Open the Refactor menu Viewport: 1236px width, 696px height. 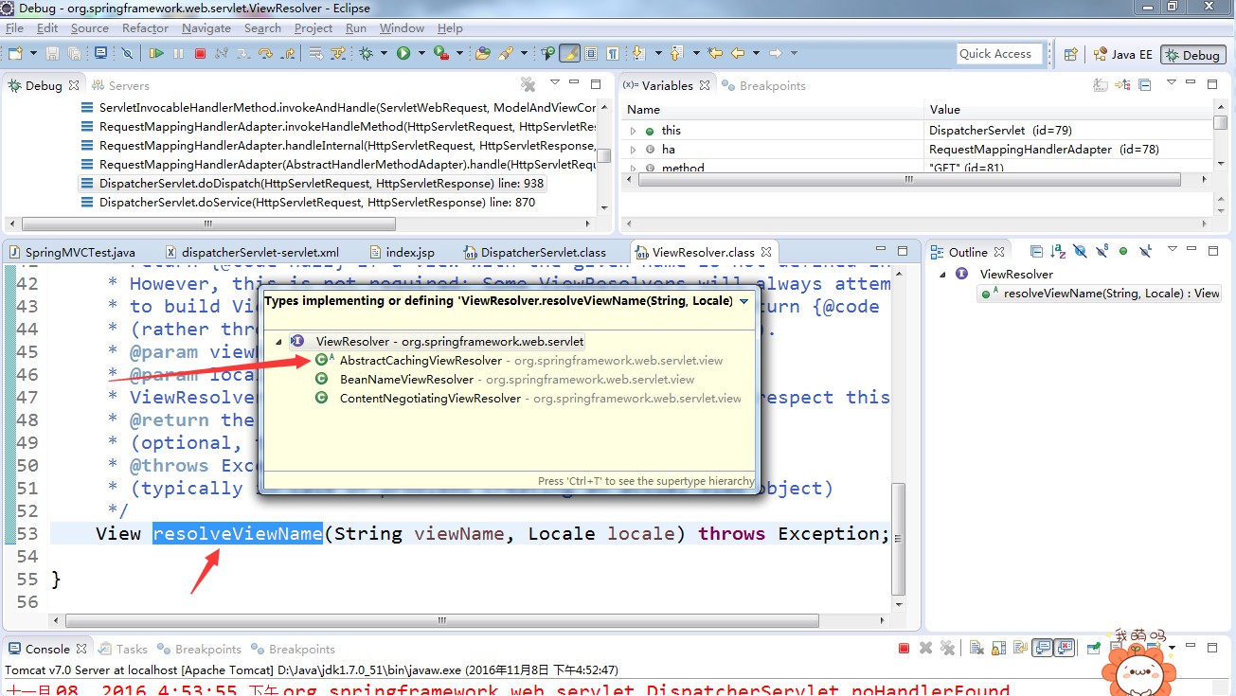145,28
